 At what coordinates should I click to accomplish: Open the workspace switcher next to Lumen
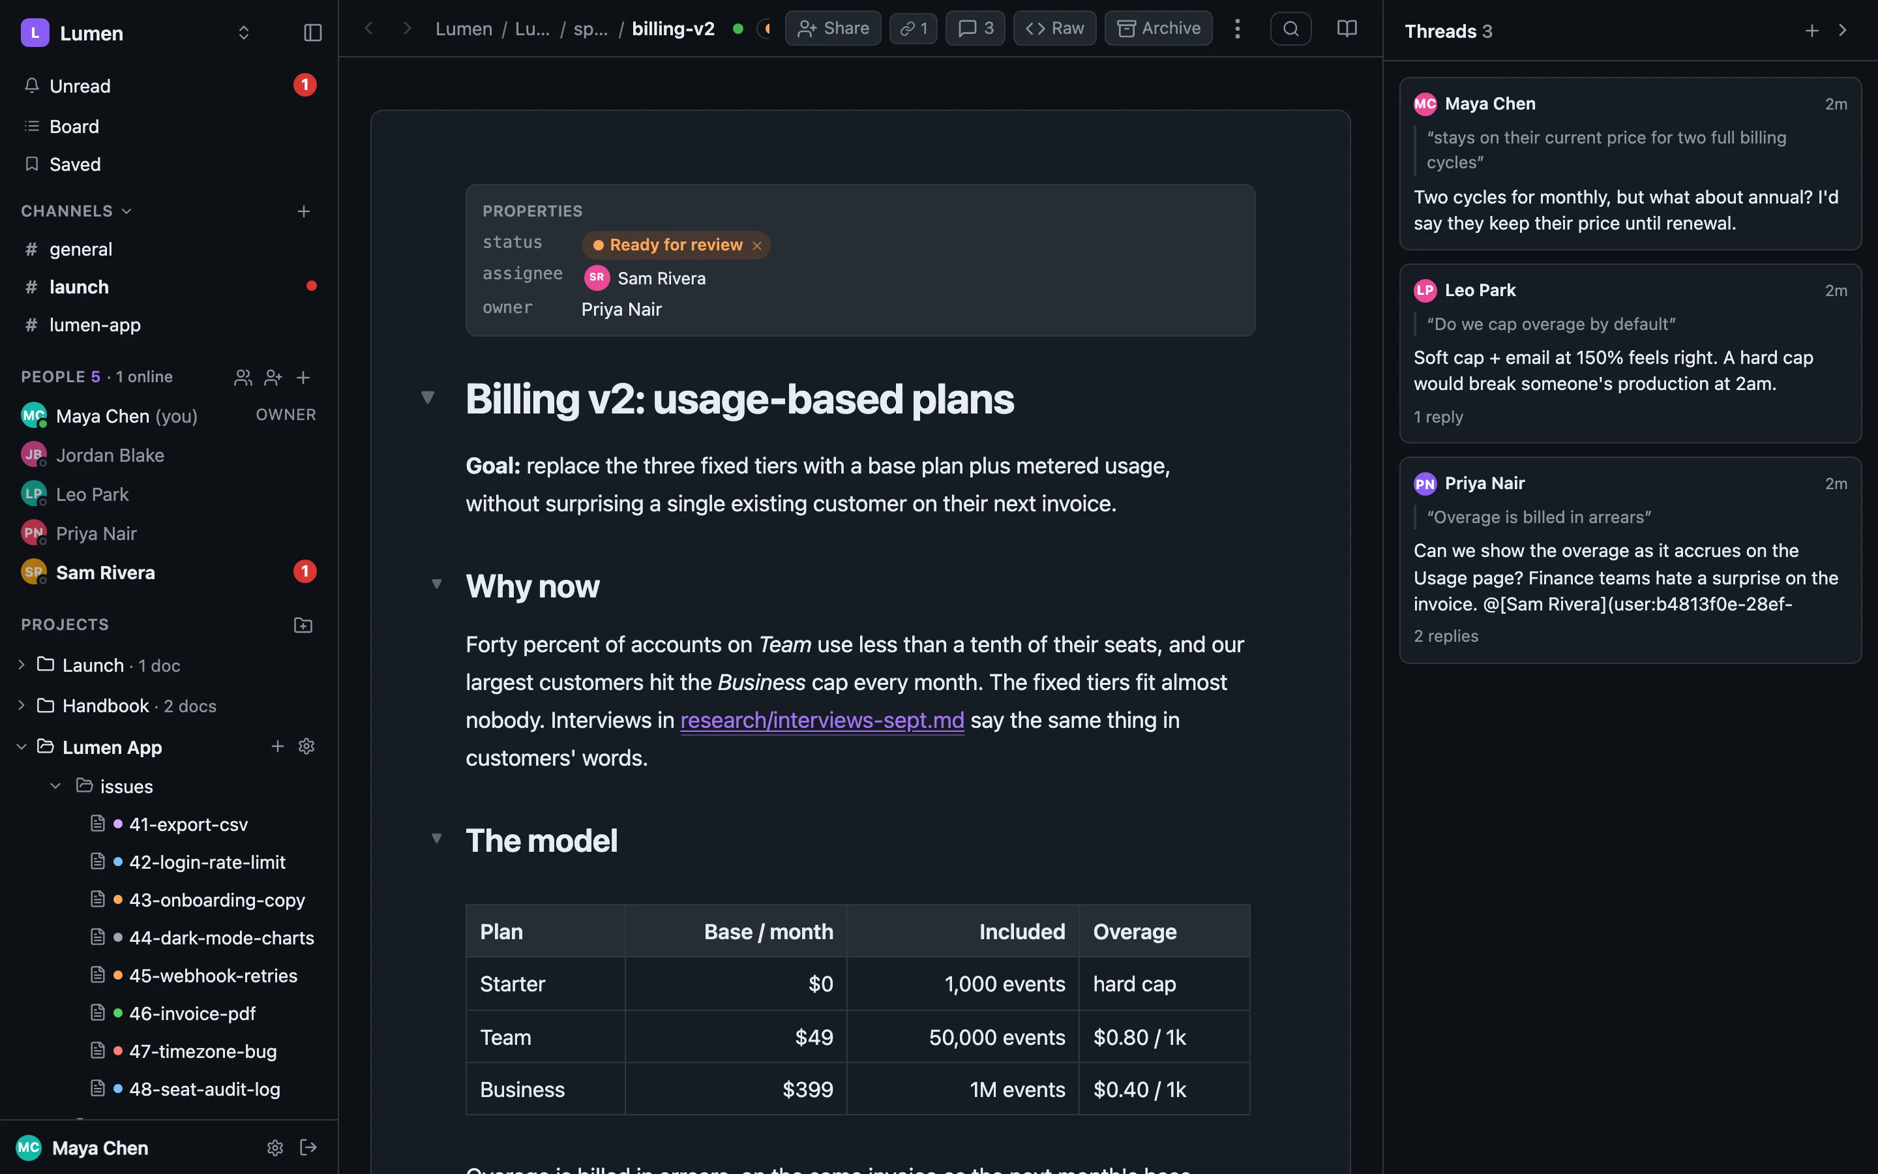[244, 33]
